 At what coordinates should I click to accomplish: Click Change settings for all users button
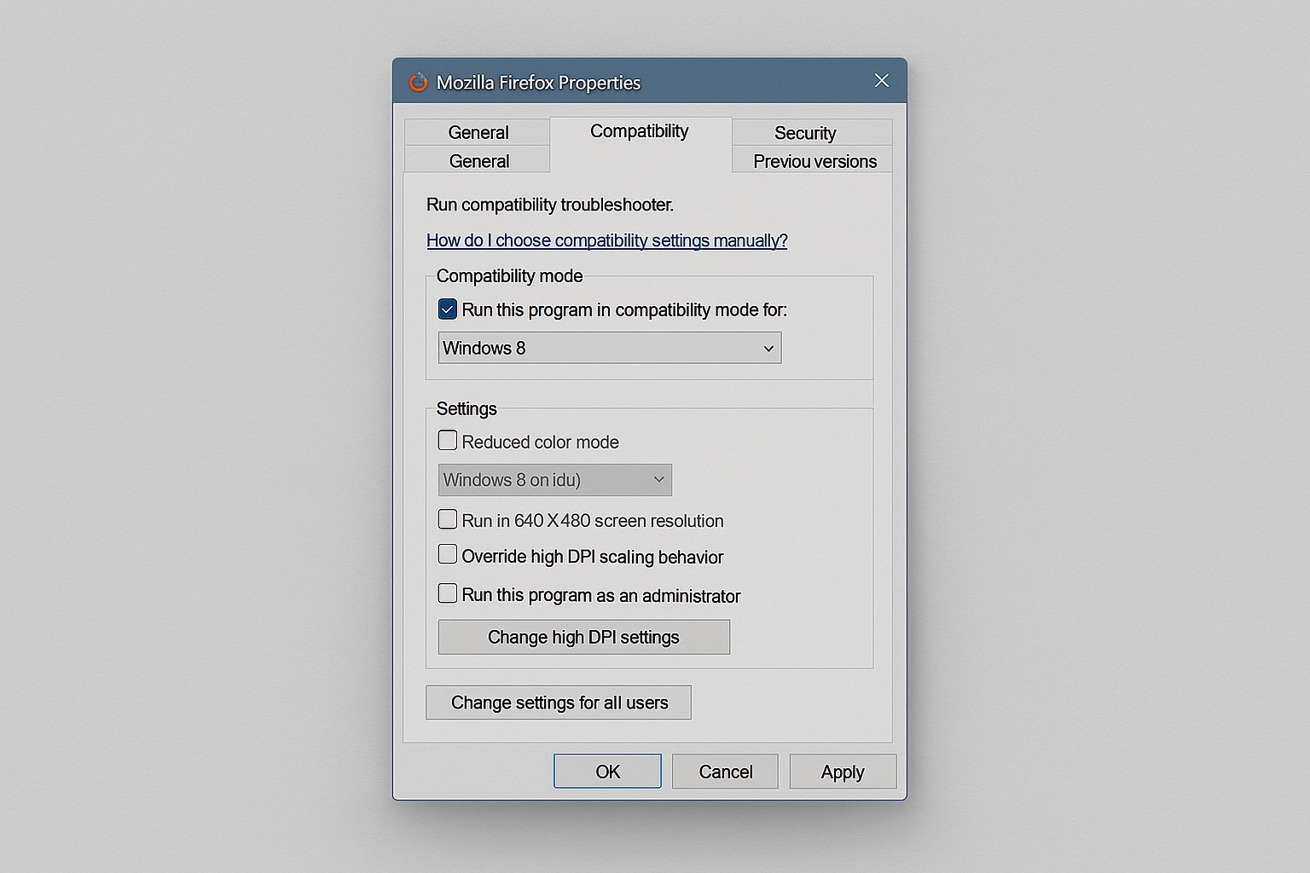[x=559, y=702]
